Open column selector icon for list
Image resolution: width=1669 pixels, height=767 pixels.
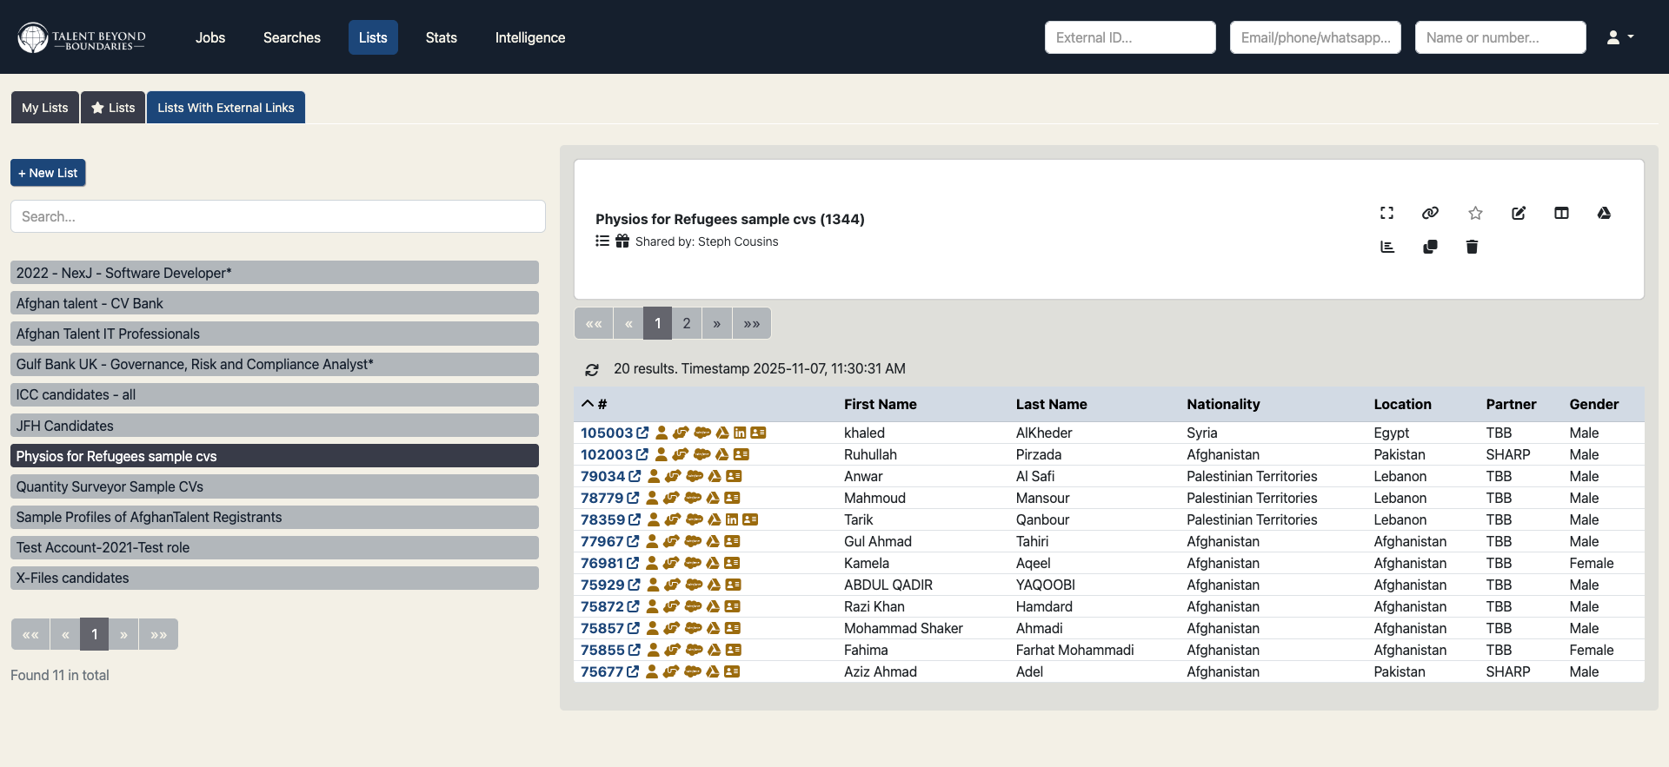1561,213
